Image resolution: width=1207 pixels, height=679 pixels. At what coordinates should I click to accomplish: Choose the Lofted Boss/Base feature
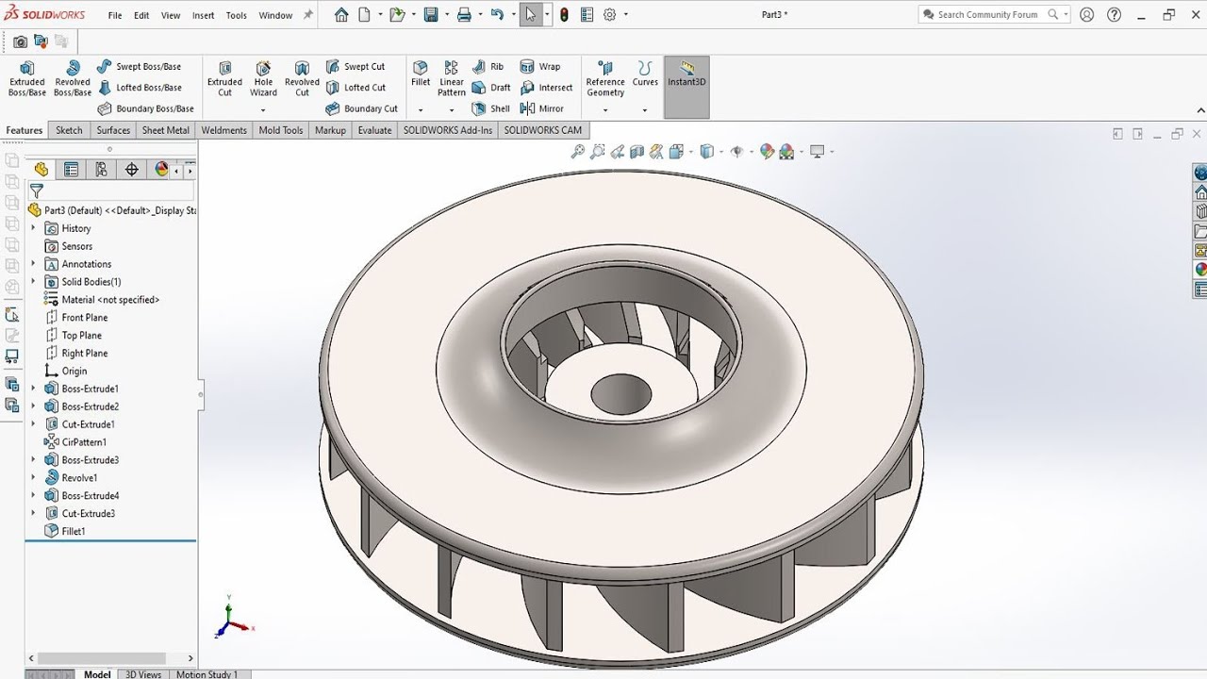tap(139, 87)
